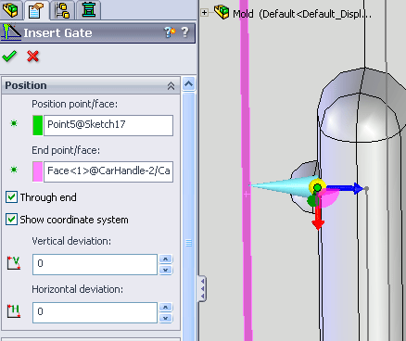Select the Position point/face field Point5@Sketch17
This screenshot has height=341, width=406.
tap(108, 125)
